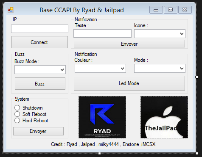Click the Led Mode button
The height and width of the screenshot is (157, 202).
[129, 83]
